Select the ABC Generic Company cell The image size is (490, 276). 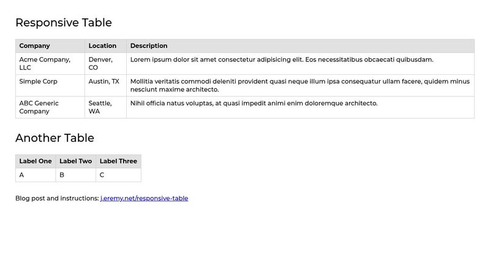coord(39,107)
